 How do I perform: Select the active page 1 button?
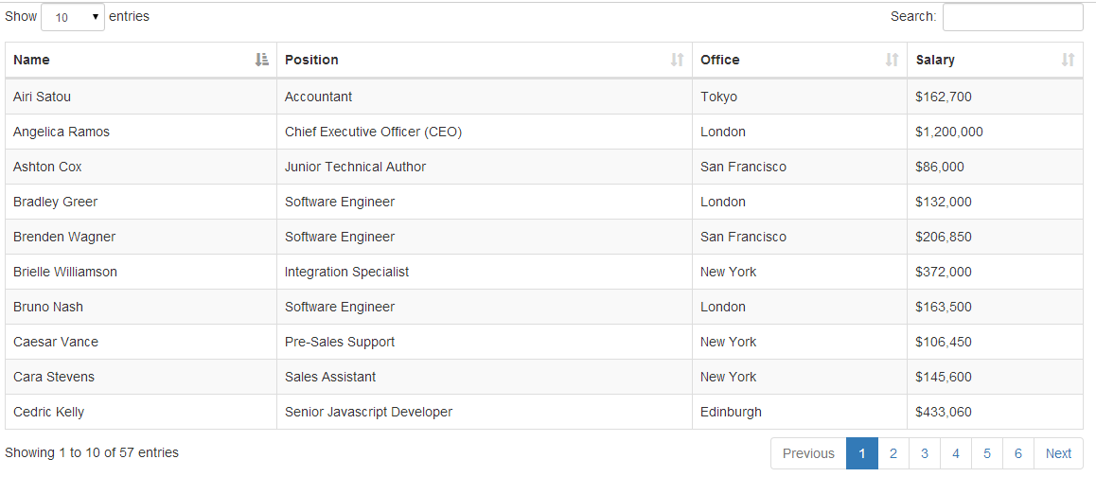coord(862,453)
